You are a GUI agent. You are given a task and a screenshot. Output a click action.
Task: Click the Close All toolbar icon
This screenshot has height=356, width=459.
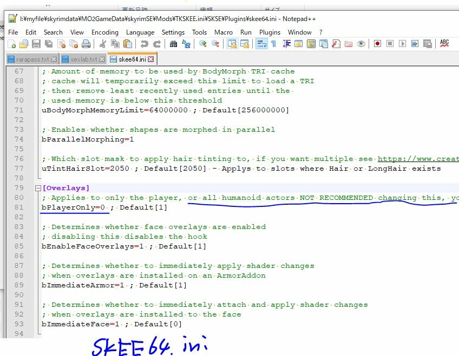click(74, 44)
